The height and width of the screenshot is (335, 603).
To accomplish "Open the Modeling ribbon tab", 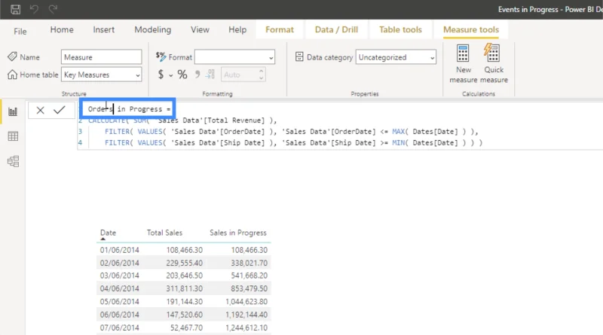I will [x=153, y=29].
